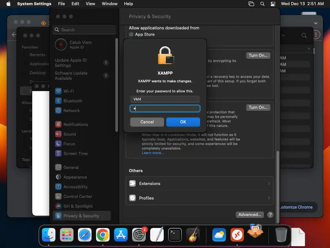Select the App Store radio option
330x248 pixels.
pos(131,34)
